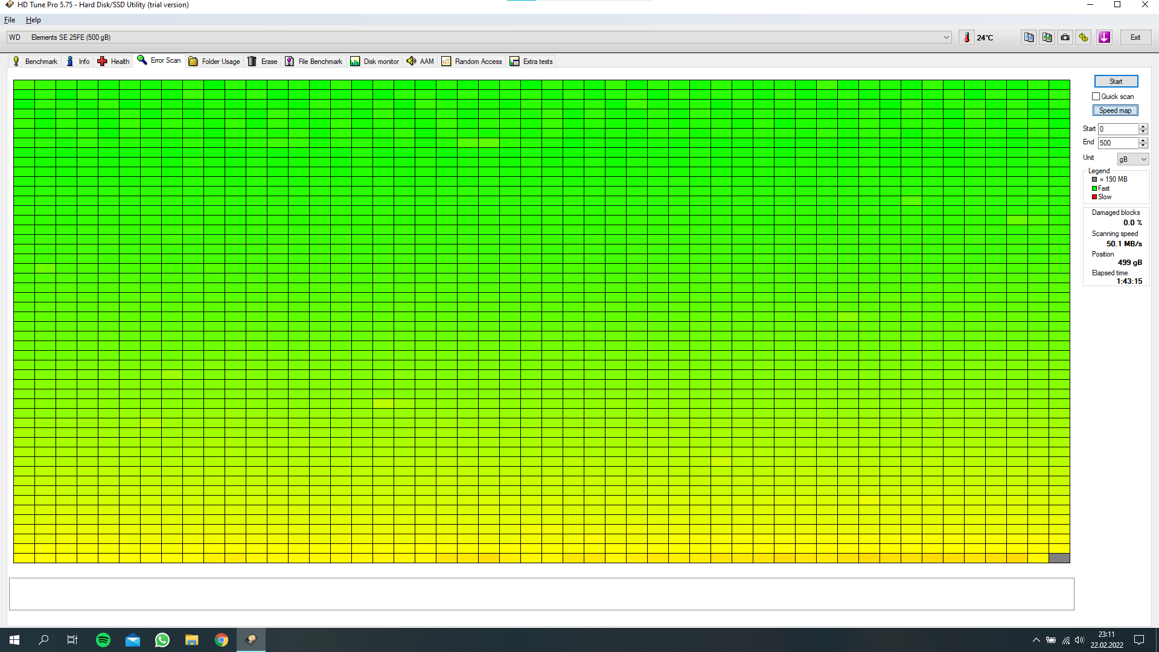This screenshot has width=1159, height=652.
Task: Expand the WD Elements drive selector dropdown
Action: click(x=946, y=37)
